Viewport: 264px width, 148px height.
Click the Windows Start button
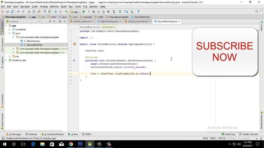5,144
